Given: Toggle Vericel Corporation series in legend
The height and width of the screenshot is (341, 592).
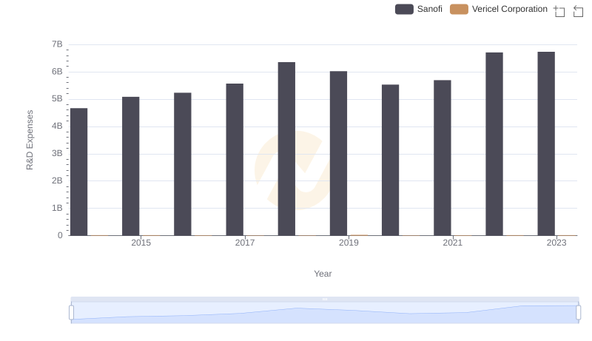Looking at the screenshot, I should 499,9.
